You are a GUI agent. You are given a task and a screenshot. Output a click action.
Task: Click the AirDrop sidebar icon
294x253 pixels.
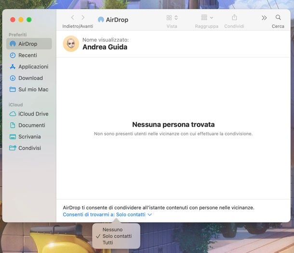pos(13,44)
